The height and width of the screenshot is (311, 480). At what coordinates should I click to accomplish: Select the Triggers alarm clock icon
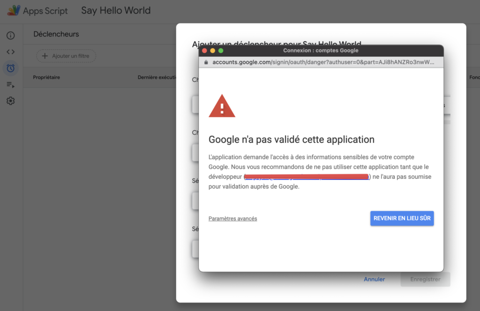tap(10, 68)
